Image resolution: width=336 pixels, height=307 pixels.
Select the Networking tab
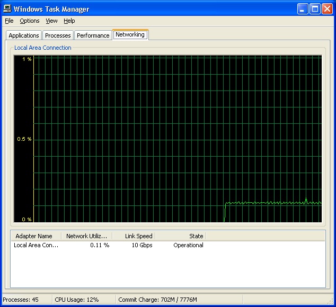point(130,34)
